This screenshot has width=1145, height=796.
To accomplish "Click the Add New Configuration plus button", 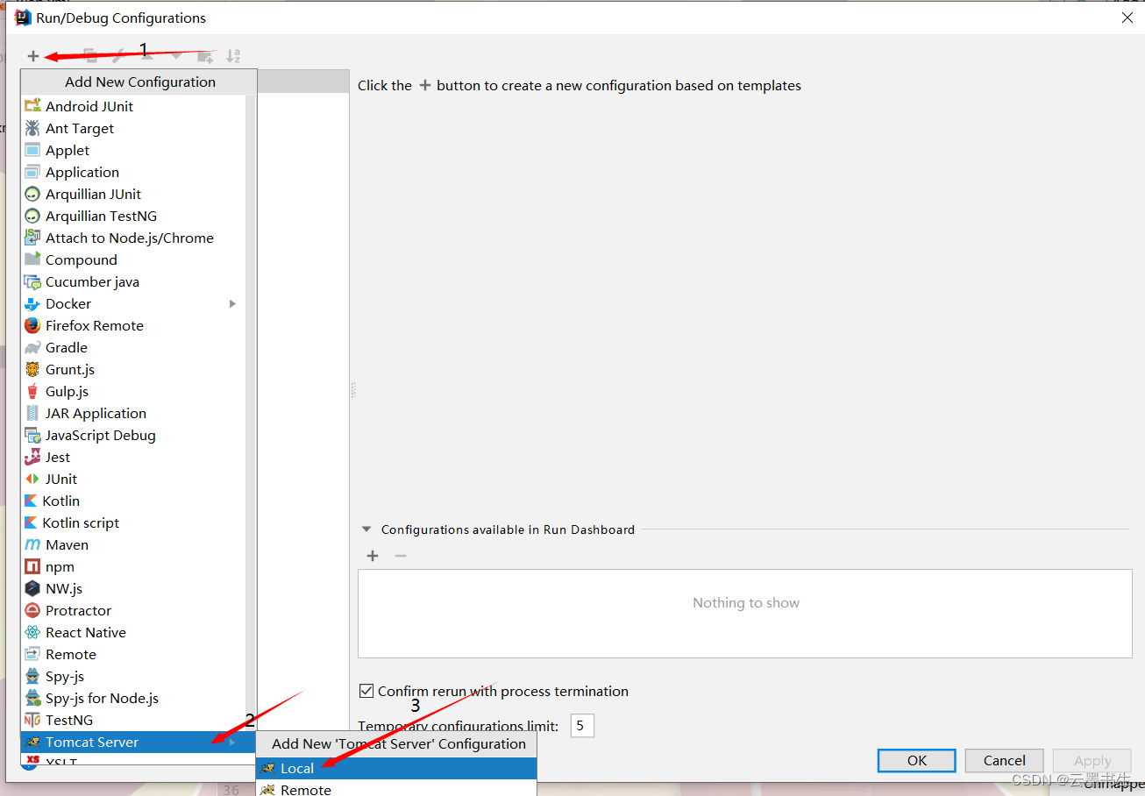I will (33, 56).
